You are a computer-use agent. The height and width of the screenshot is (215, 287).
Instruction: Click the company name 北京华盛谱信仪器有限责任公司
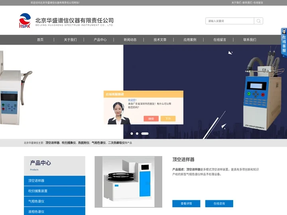click(x=75, y=20)
